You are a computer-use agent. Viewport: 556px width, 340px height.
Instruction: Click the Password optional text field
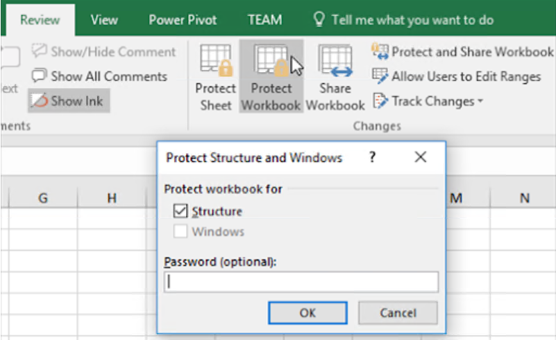click(x=301, y=282)
